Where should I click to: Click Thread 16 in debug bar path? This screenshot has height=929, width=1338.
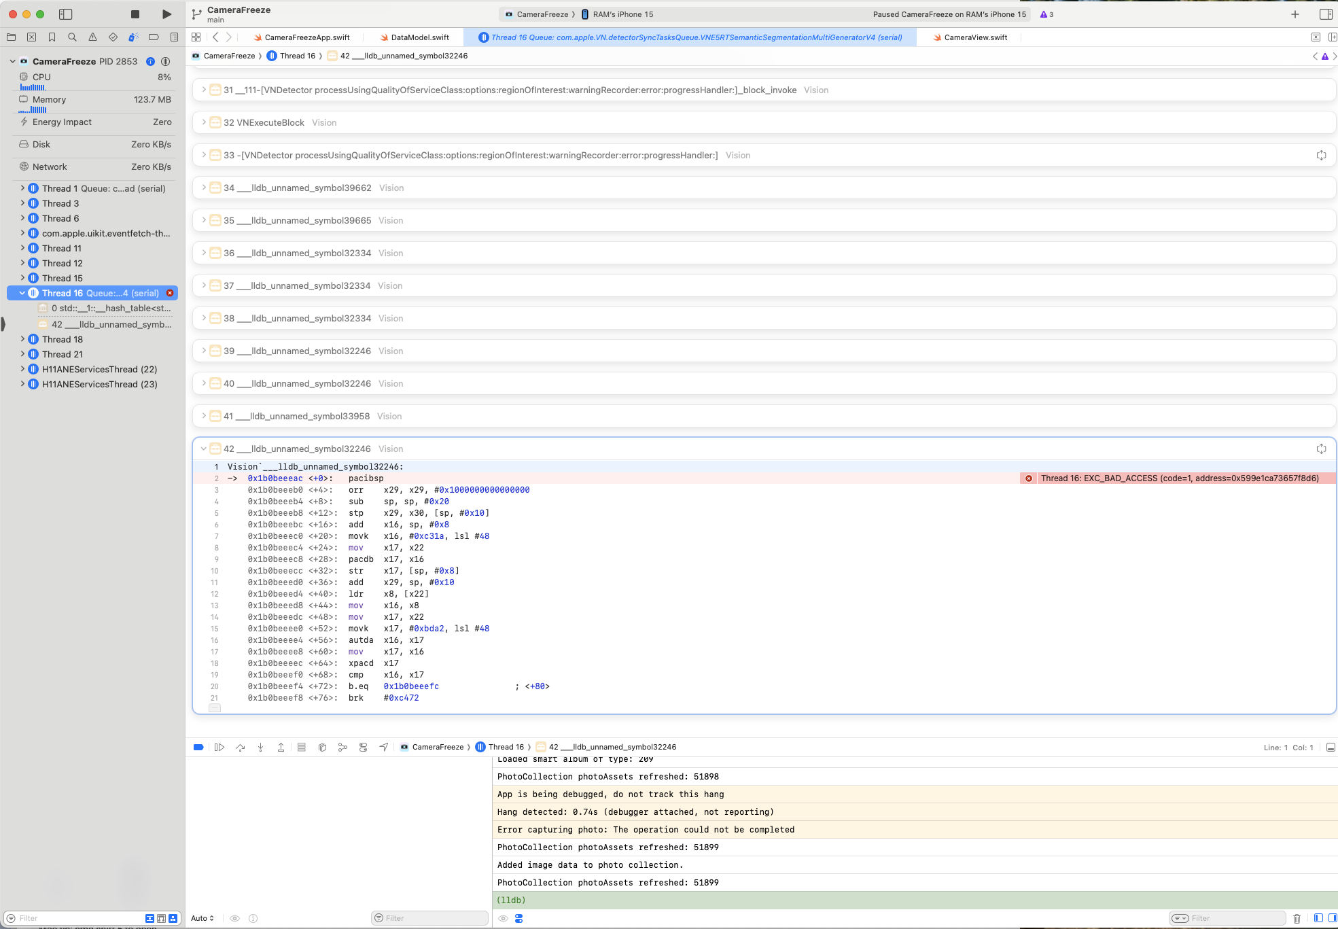tap(500, 747)
